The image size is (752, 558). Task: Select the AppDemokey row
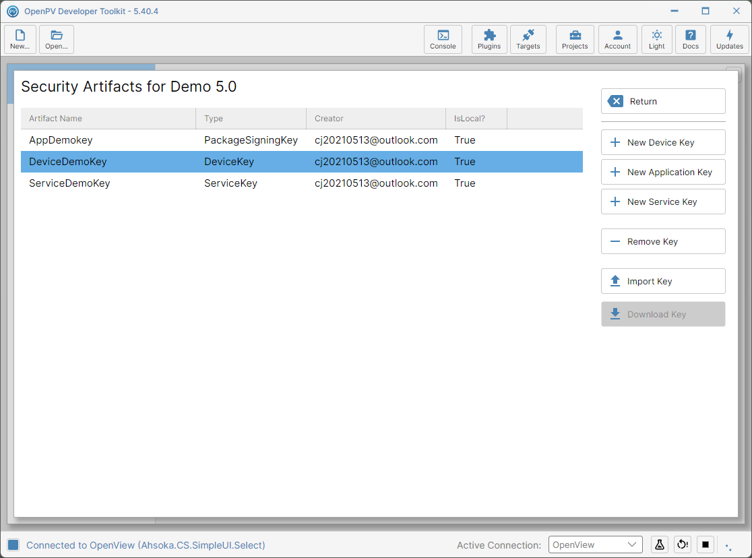click(x=302, y=140)
